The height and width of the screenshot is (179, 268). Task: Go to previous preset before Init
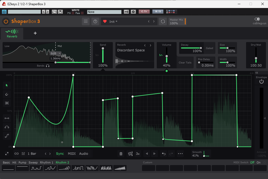[x=149, y=21]
